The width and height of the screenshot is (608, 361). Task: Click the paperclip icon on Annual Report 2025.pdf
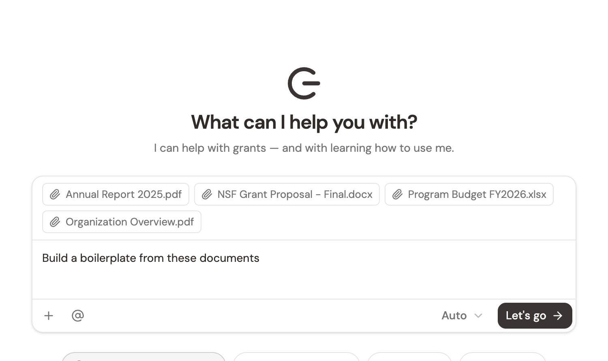click(55, 194)
